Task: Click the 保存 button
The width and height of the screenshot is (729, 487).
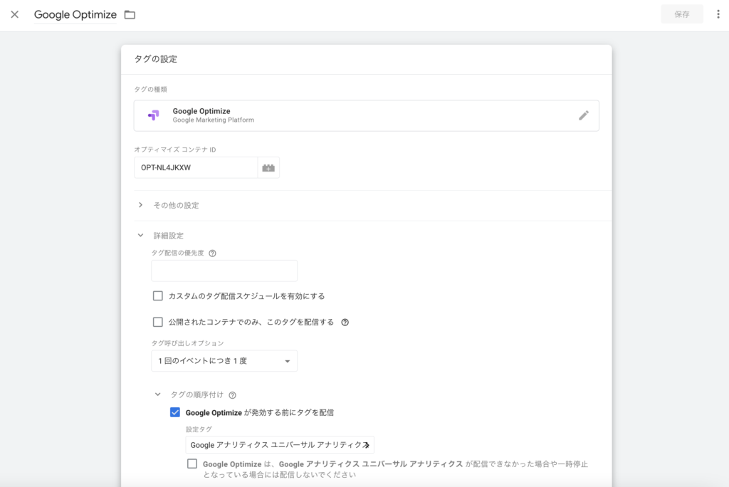Action: (x=682, y=14)
